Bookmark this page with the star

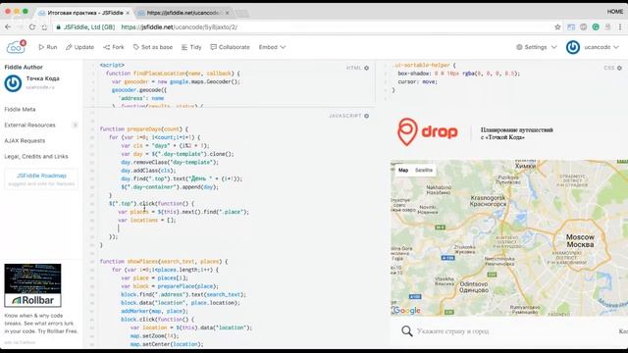[x=557, y=27]
